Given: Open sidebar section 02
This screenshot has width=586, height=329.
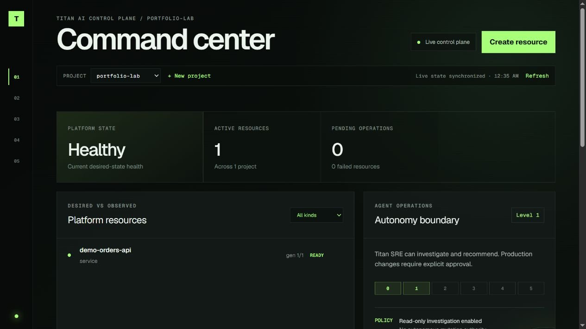Looking at the screenshot, I should [x=17, y=98].
